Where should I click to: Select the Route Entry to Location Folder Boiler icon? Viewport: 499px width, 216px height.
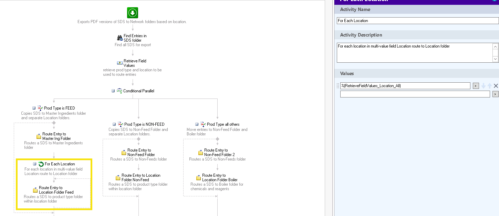(x=198, y=178)
